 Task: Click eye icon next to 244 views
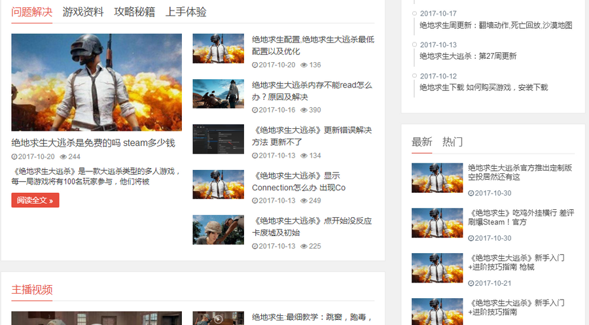(63, 157)
